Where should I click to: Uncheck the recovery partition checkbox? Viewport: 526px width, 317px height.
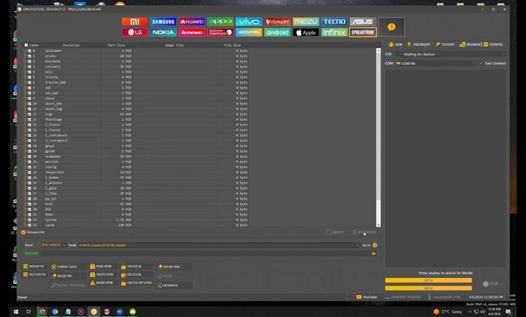pyautogui.click(x=30, y=67)
